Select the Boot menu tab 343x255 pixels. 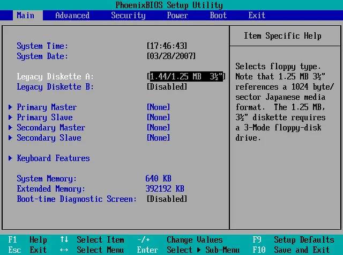(218, 16)
